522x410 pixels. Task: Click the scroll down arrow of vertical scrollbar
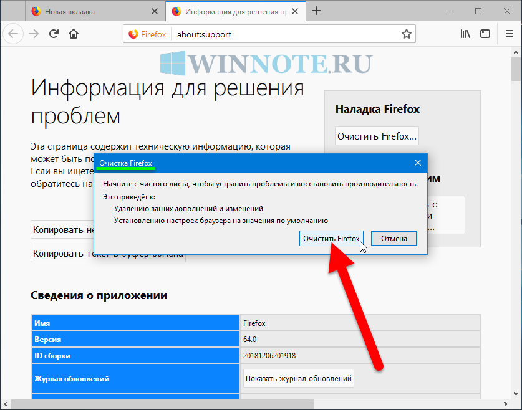pos(516,394)
